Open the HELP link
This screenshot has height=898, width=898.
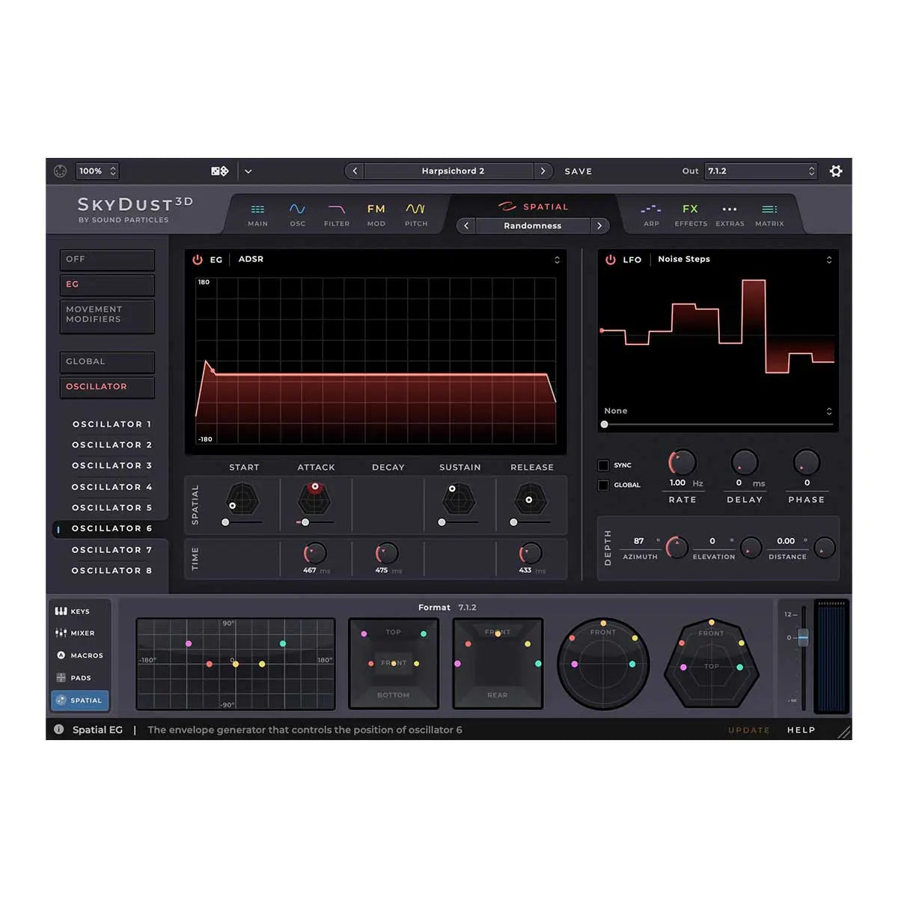801,730
